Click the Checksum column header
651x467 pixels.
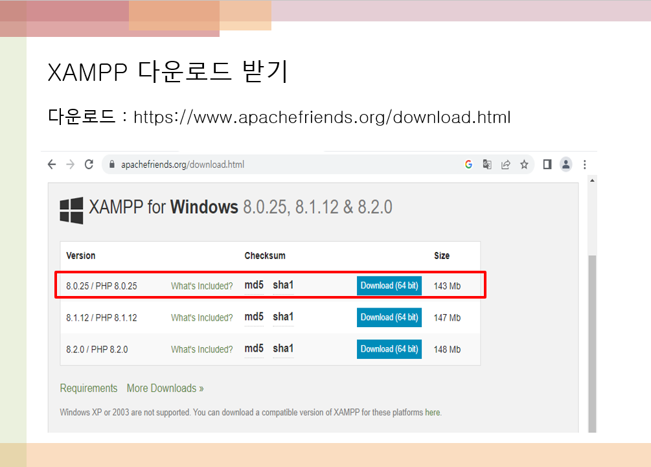(x=265, y=256)
